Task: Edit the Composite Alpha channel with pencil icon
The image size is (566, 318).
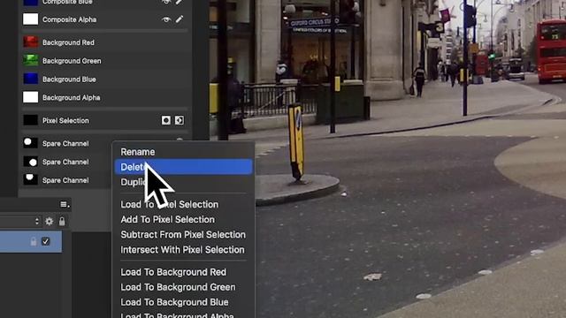Action: [x=180, y=19]
